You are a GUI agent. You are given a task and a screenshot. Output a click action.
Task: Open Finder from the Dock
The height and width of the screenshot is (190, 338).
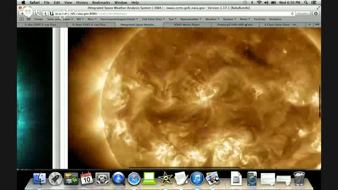[40, 179]
